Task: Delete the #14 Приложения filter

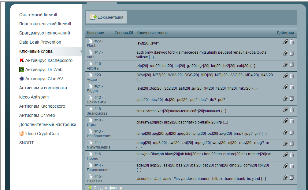Action: (x=292, y=166)
